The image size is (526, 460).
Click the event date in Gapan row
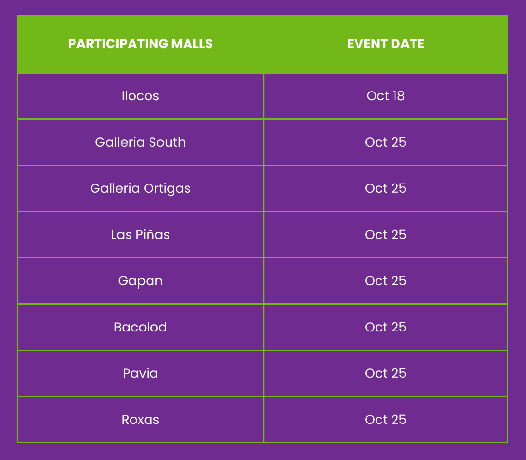[x=385, y=281]
